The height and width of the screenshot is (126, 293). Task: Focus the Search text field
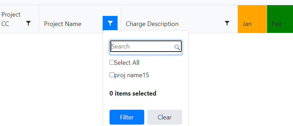(x=146, y=46)
